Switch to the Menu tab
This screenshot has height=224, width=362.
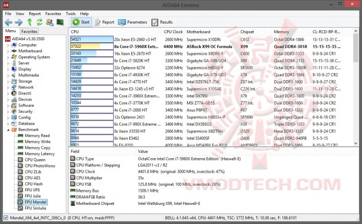coord(11,31)
